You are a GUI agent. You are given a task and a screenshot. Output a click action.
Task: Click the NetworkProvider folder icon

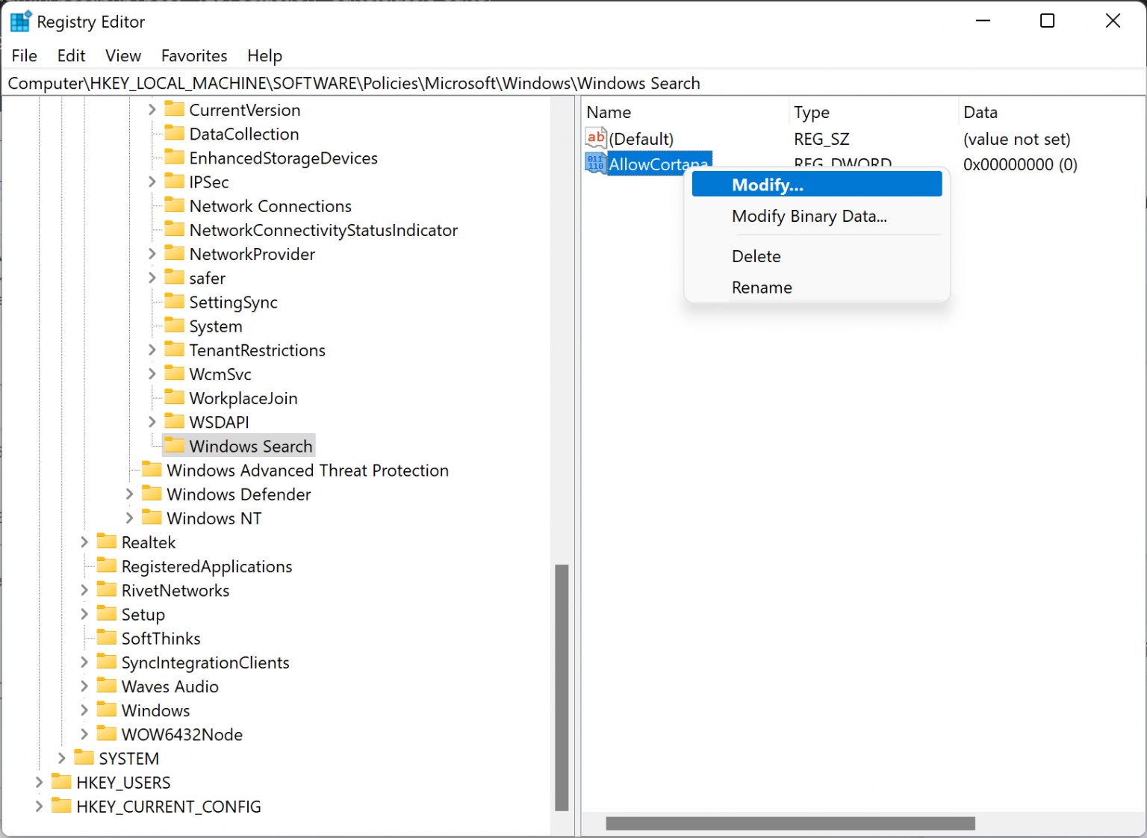pos(175,253)
